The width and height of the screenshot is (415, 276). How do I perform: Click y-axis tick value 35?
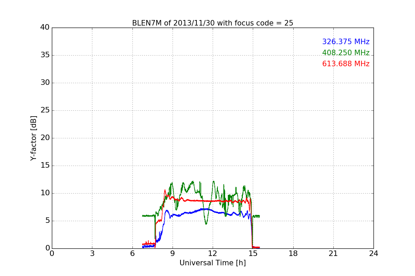pyautogui.click(x=45, y=55)
